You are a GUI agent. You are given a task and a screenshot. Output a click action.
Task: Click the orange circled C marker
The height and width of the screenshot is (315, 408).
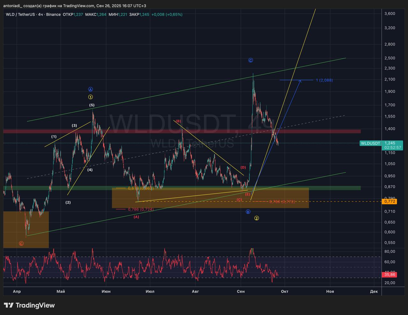[21, 244]
